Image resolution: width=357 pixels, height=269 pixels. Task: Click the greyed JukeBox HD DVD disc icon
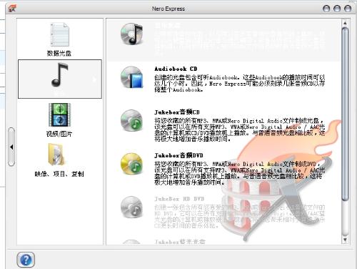coord(132,207)
